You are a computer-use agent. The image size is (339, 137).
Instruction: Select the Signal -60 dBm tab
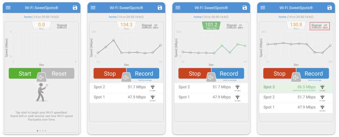click(x=319, y=26)
